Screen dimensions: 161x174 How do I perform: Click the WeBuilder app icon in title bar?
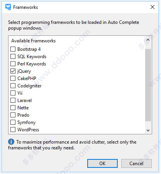[8, 7]
